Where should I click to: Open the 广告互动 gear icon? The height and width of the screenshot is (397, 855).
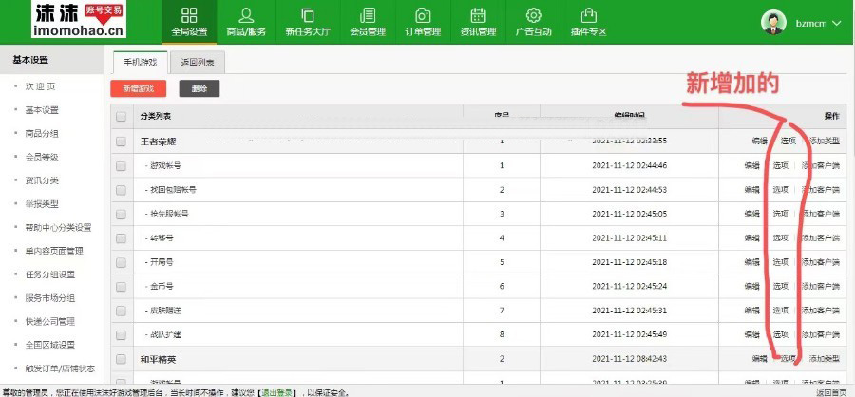(534, 16)
